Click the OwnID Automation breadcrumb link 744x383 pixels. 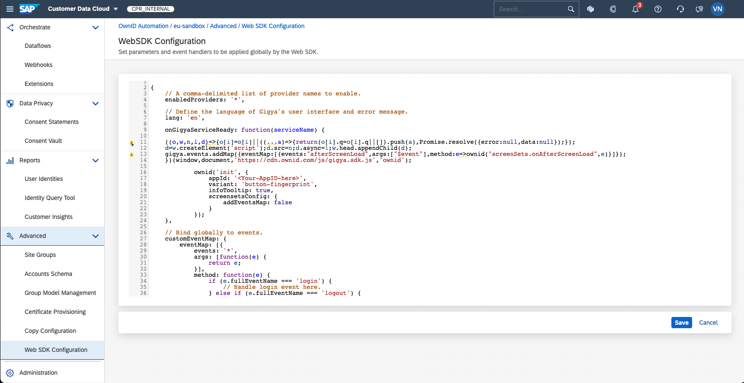point(144,26)
